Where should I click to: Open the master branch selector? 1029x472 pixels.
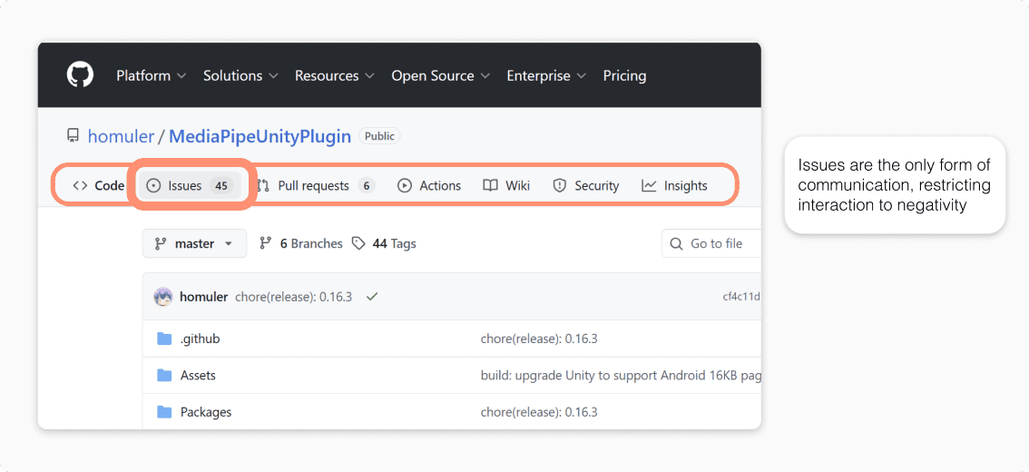tap(194, 243)
